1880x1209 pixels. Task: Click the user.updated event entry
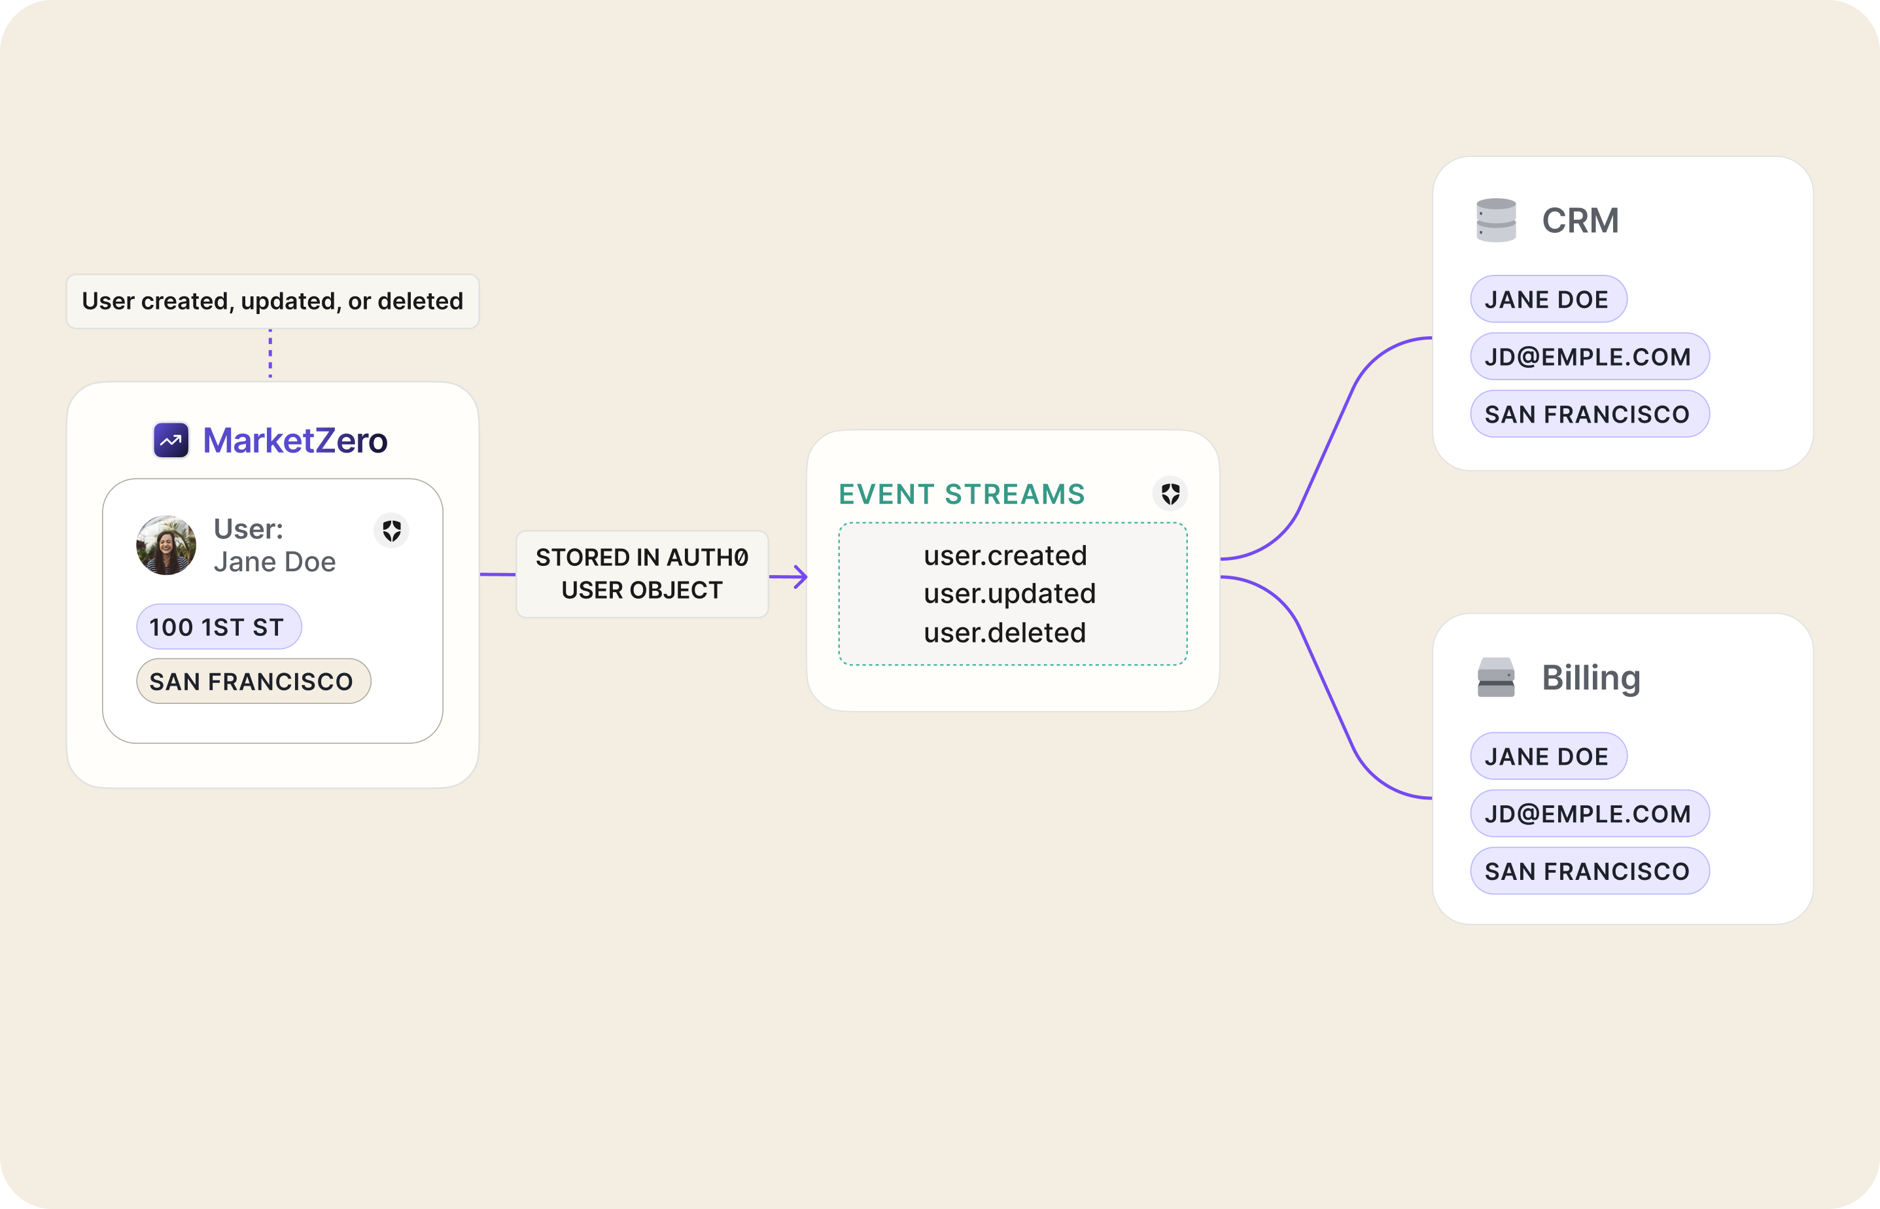coord(1009,594)
